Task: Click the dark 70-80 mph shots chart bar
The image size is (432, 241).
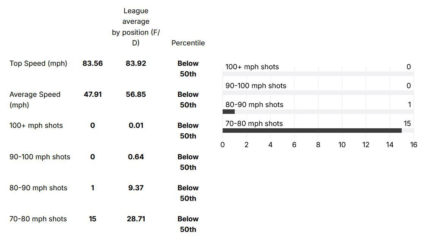Action: pos(312,131)
